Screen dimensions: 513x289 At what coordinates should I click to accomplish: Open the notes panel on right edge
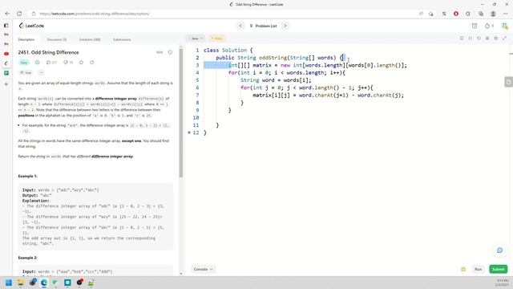click(x=508, y=82)
